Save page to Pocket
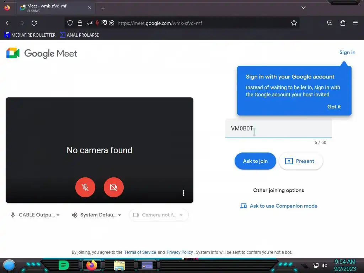 [x=330, y=23]
